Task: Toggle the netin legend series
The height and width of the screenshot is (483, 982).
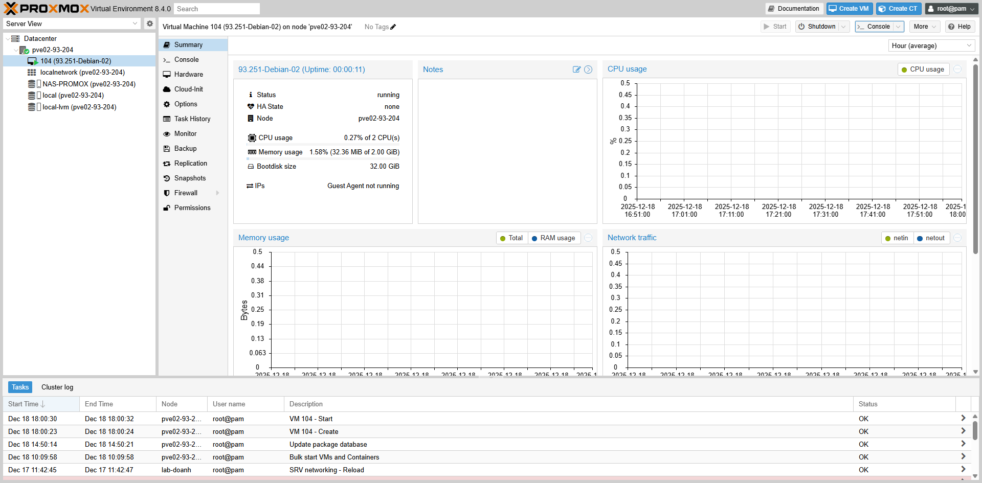Action: (896, 238)
